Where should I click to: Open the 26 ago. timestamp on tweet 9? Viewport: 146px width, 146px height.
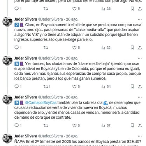click(72, 97)
